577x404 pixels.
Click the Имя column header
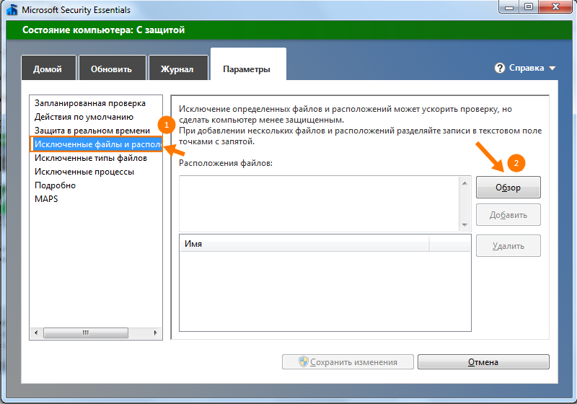coord(304,244)
